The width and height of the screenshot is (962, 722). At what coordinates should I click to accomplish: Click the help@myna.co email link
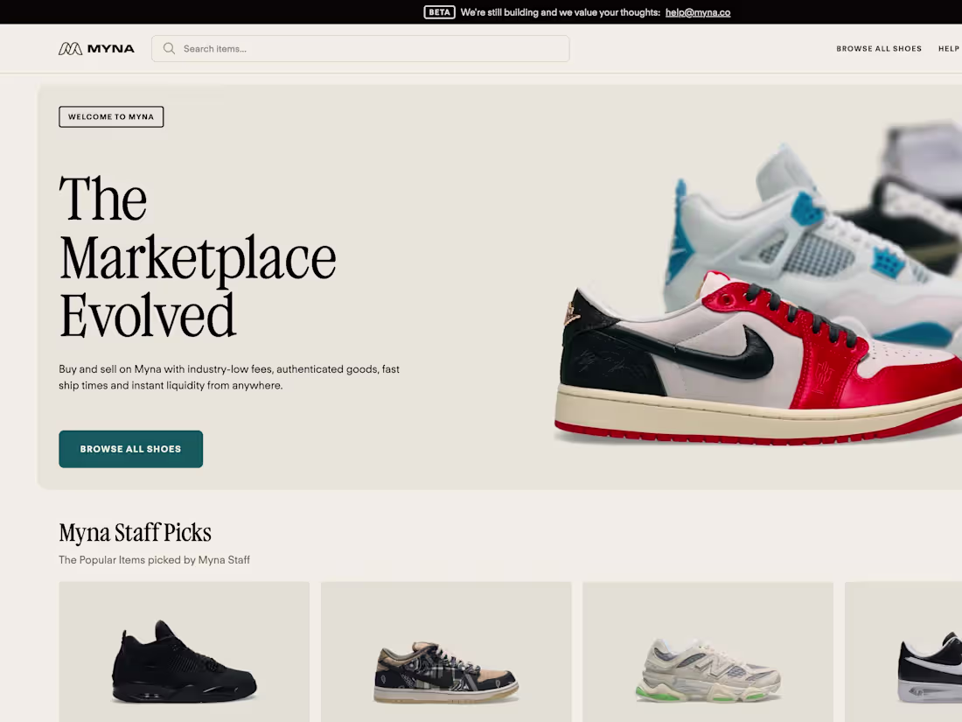click(698, 12)
